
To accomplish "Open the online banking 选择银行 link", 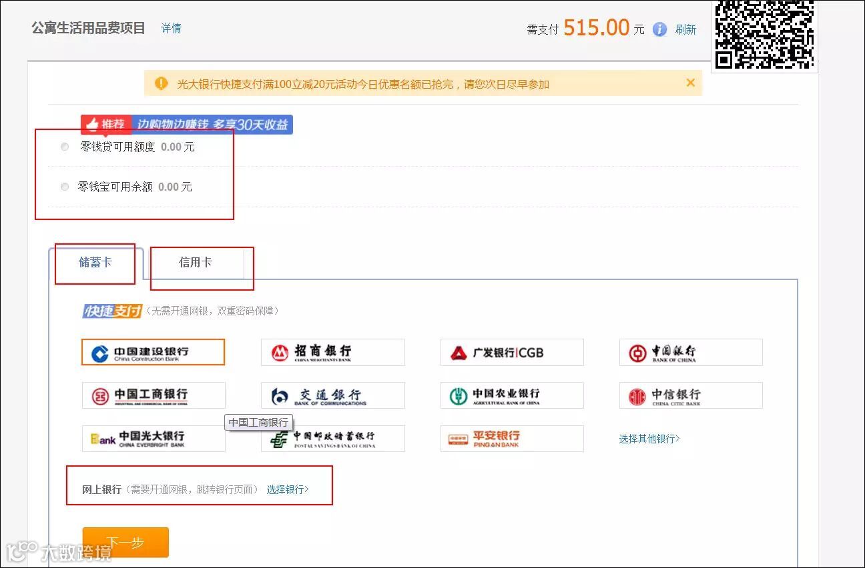I will click(x=288, y=489).
